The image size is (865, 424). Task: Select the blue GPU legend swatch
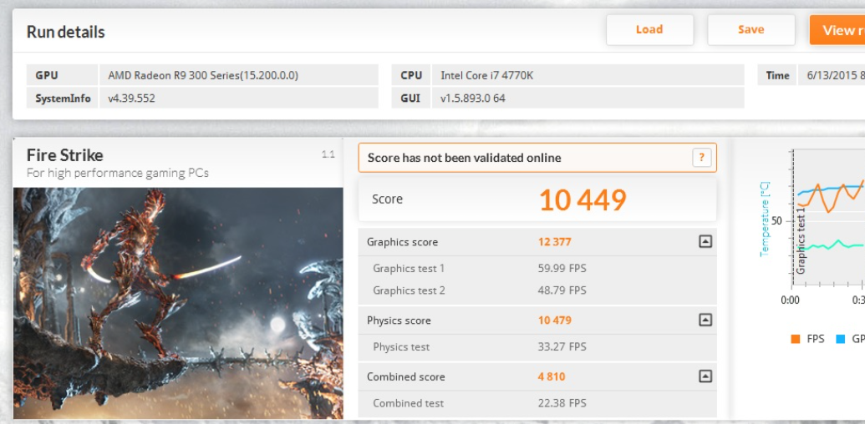click(x=840, y=339)
